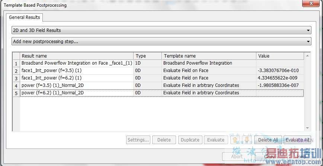Click the table scrollbar down arrow
The image size is (323, 166).
(x=307, y=128)
